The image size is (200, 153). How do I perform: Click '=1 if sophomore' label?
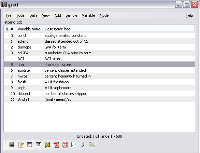(58, 88)
